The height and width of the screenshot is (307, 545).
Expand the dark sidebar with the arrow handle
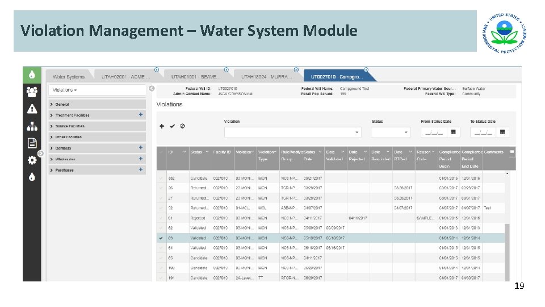pos(40,153)
